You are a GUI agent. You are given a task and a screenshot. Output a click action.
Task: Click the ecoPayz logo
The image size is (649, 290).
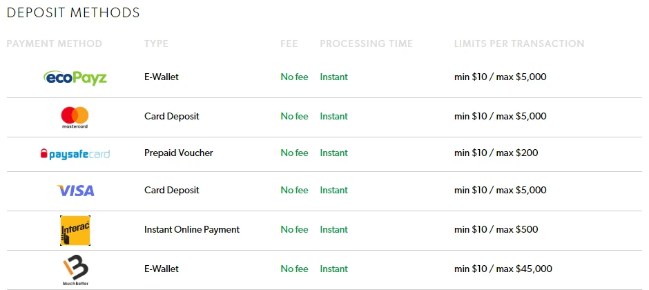(x=75, y=77)
